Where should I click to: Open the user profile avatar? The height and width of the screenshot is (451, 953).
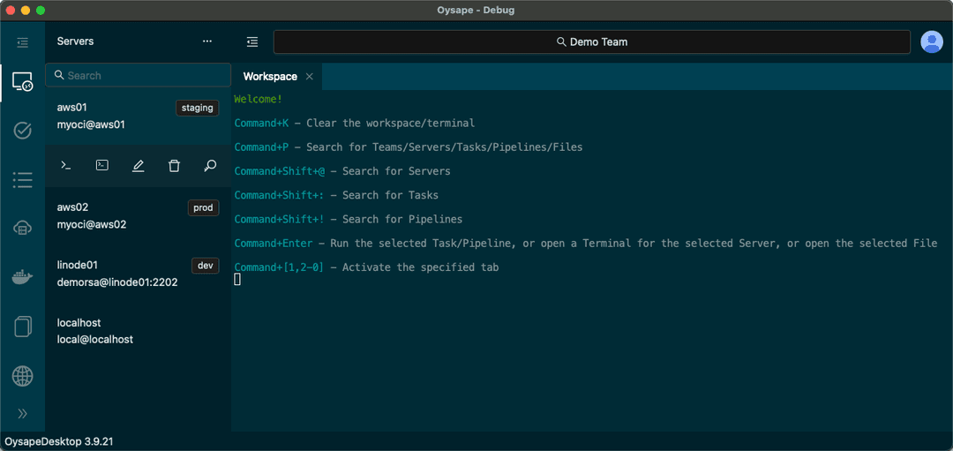(932, 42)
